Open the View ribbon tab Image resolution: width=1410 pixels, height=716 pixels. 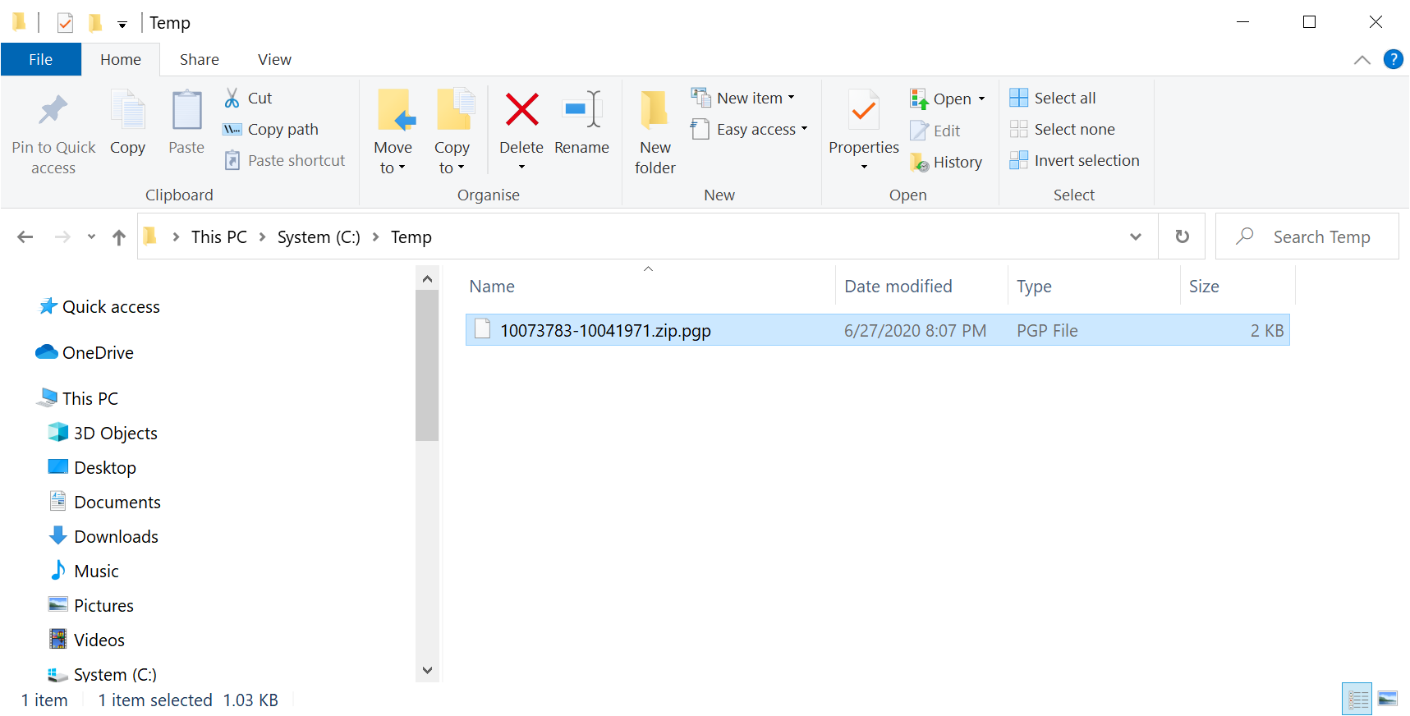tap(274, 59)
